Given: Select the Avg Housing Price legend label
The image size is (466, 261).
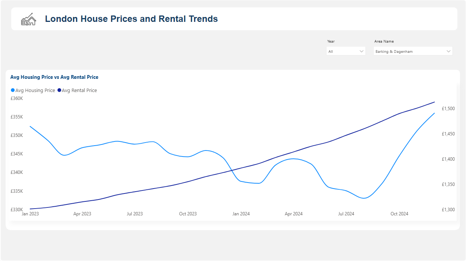Looking at the screenshot, I should [35, 91].
